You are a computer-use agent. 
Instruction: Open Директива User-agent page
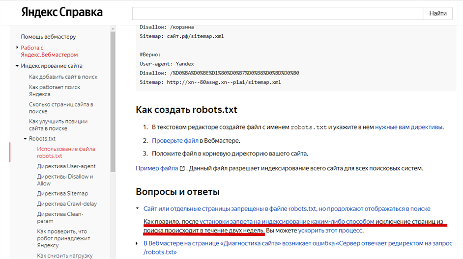point(66,166)
